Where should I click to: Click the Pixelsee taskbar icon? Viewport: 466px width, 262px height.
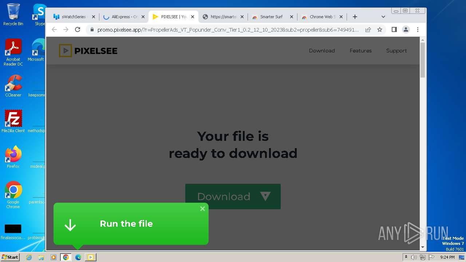[91, 257]
